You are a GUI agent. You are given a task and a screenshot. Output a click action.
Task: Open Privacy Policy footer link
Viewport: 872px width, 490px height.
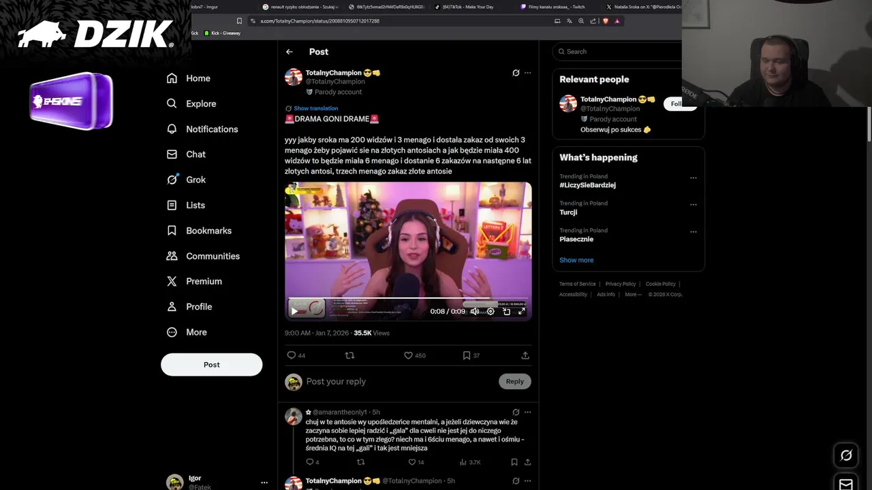click(621, 284)
